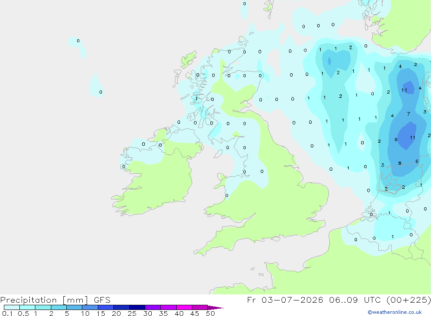Click the date 'Fr 03-07-2026' text
Viewport: 431px width, 316px height.
tap(285, 300)
